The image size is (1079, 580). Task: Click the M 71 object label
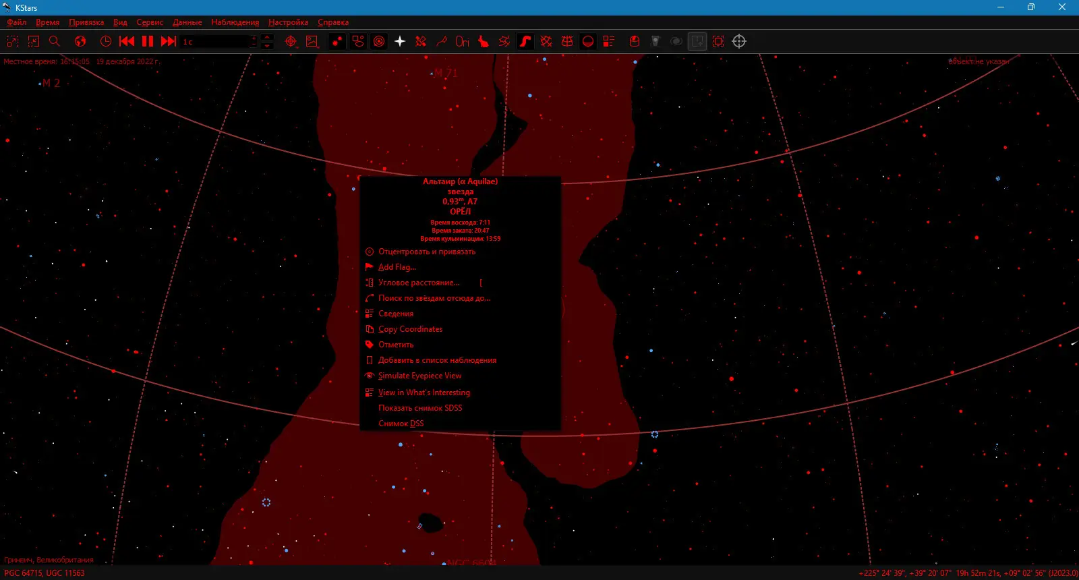click(446, 73)
